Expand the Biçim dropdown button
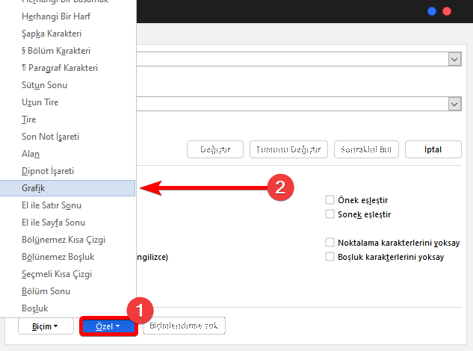Image resolution: width=473 pixels, height=351 pixels. coord(45,326)
